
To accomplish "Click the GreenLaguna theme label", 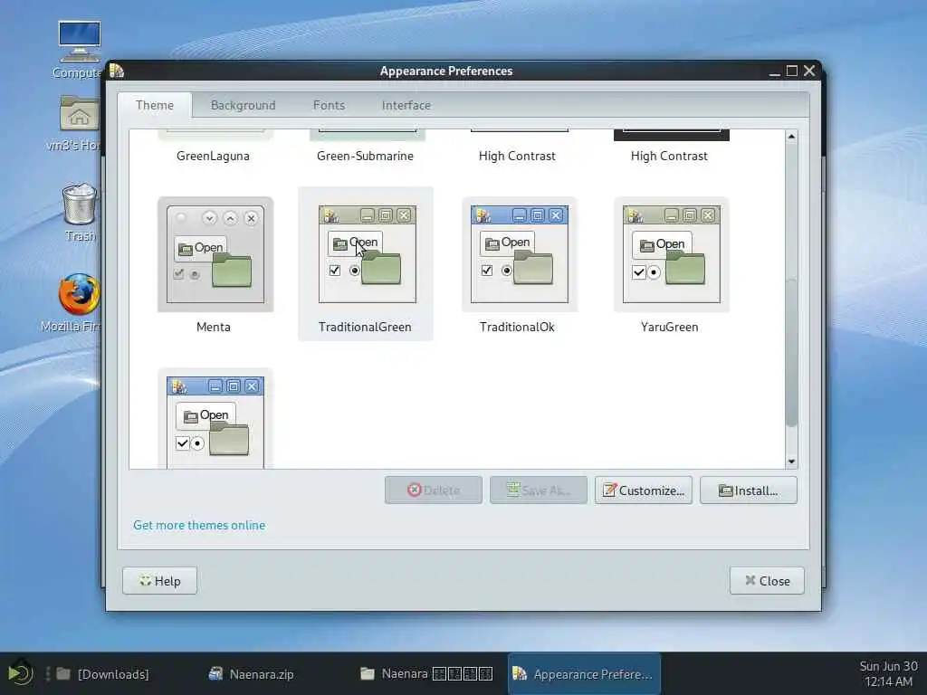I will pyautogui.click(x=213, y=156).
